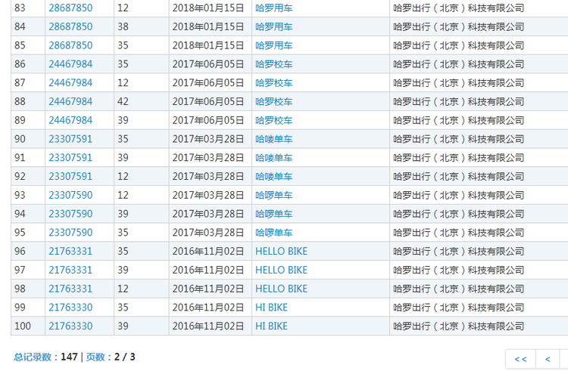Open 哈罗用车 trademark link in row 84
The height and width of the screenshot is (371, 568).
click(274, 26)
